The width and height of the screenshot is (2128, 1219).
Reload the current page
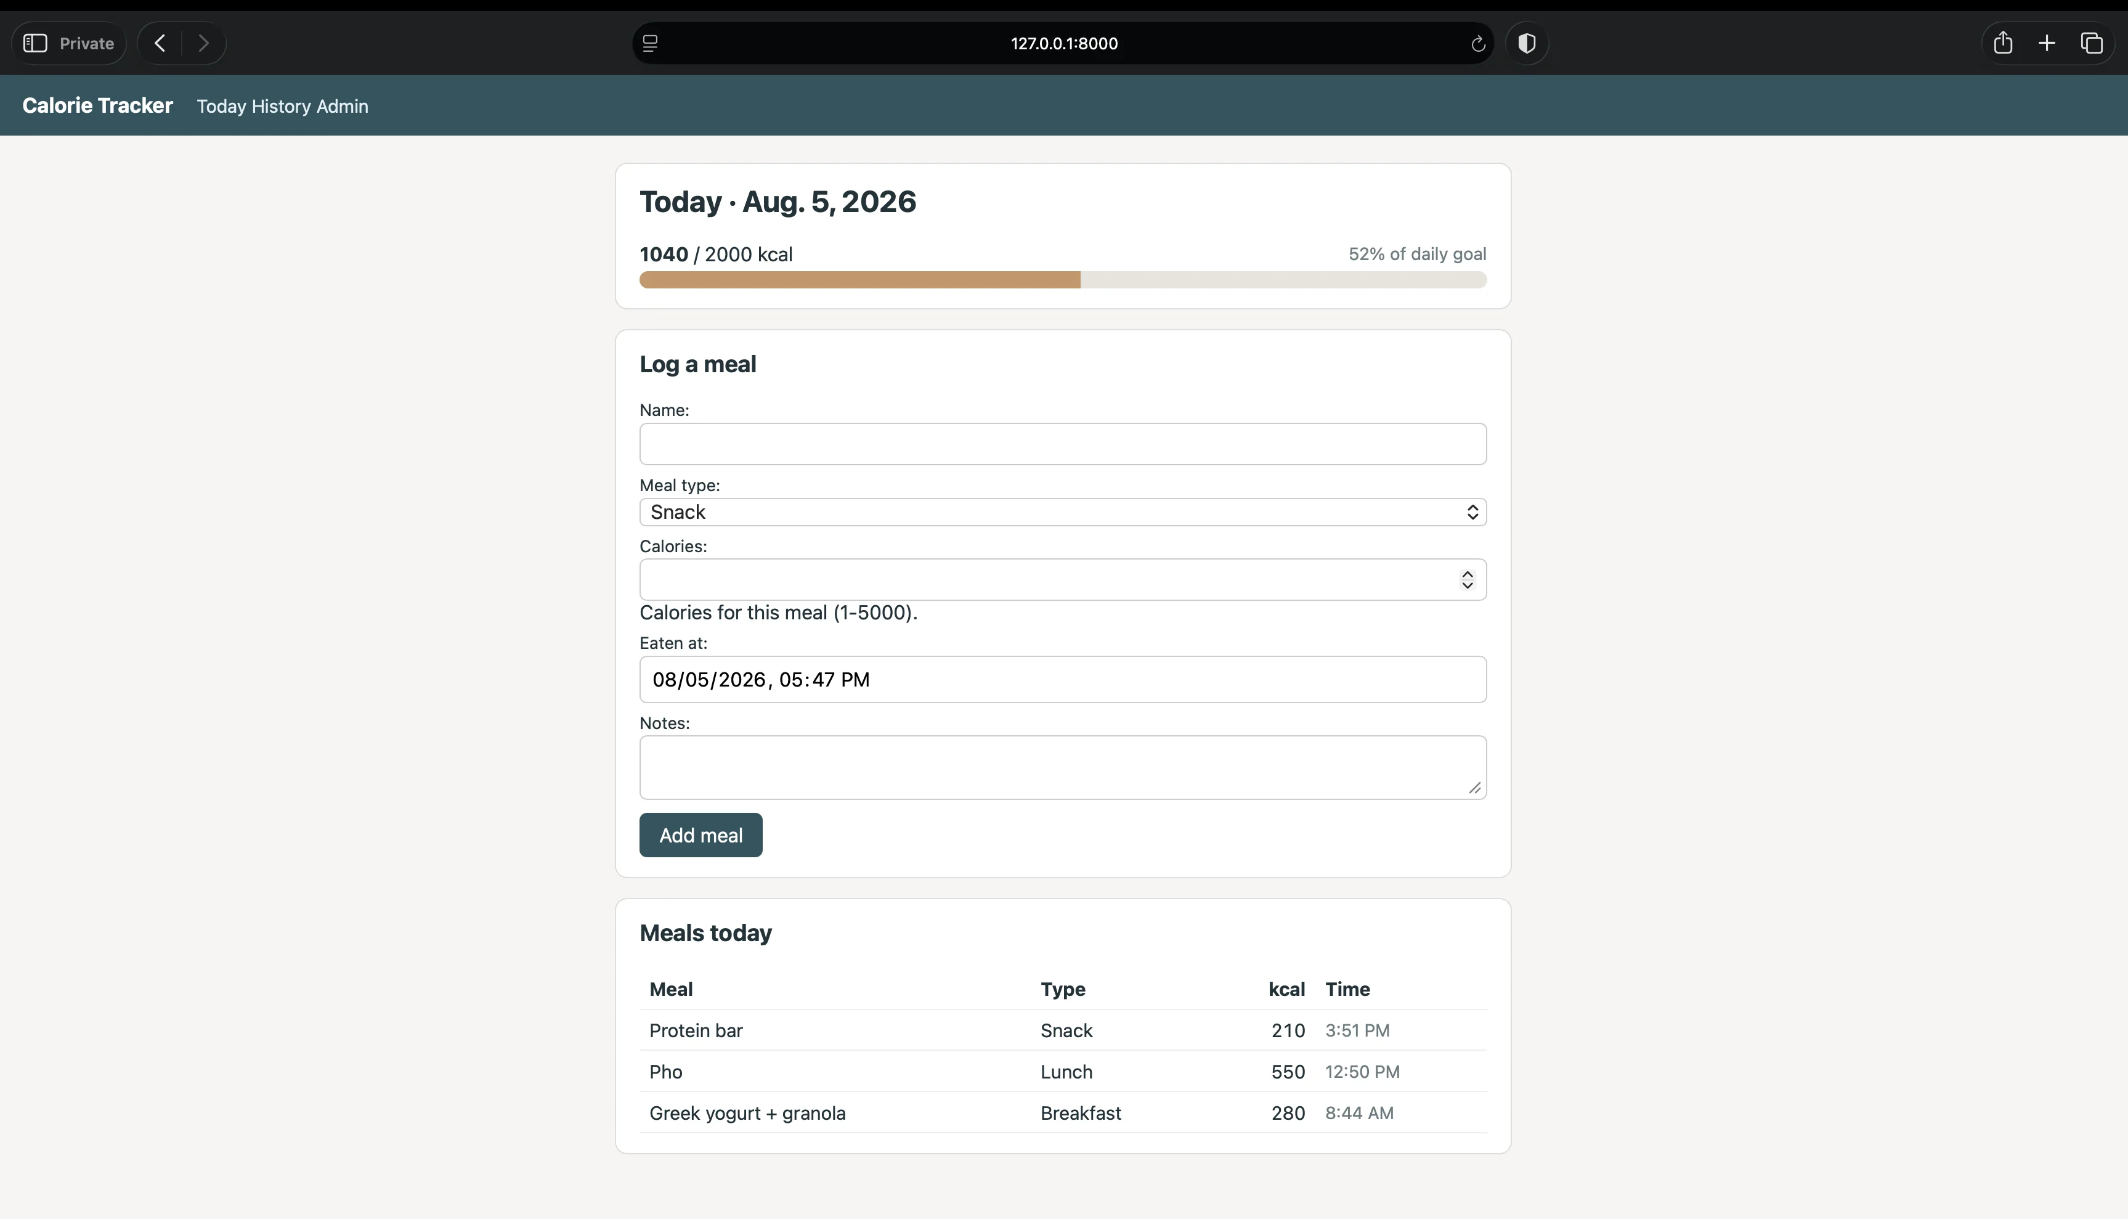[1478, 44]
